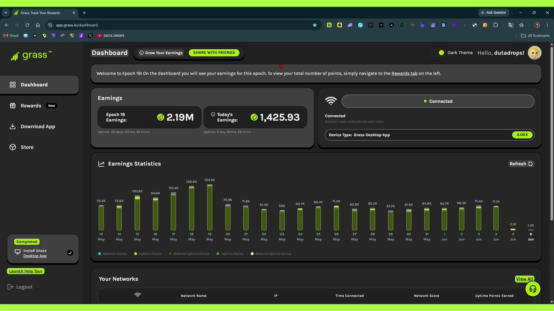The image size is (554, 311).
Task: Click the Uptime Points Earned column header
Action: point(494,296)
